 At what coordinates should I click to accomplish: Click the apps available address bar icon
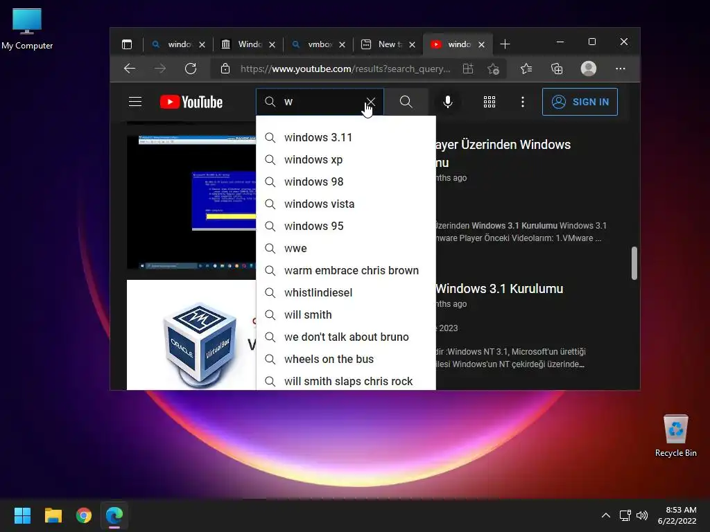(x=468, y=69)
